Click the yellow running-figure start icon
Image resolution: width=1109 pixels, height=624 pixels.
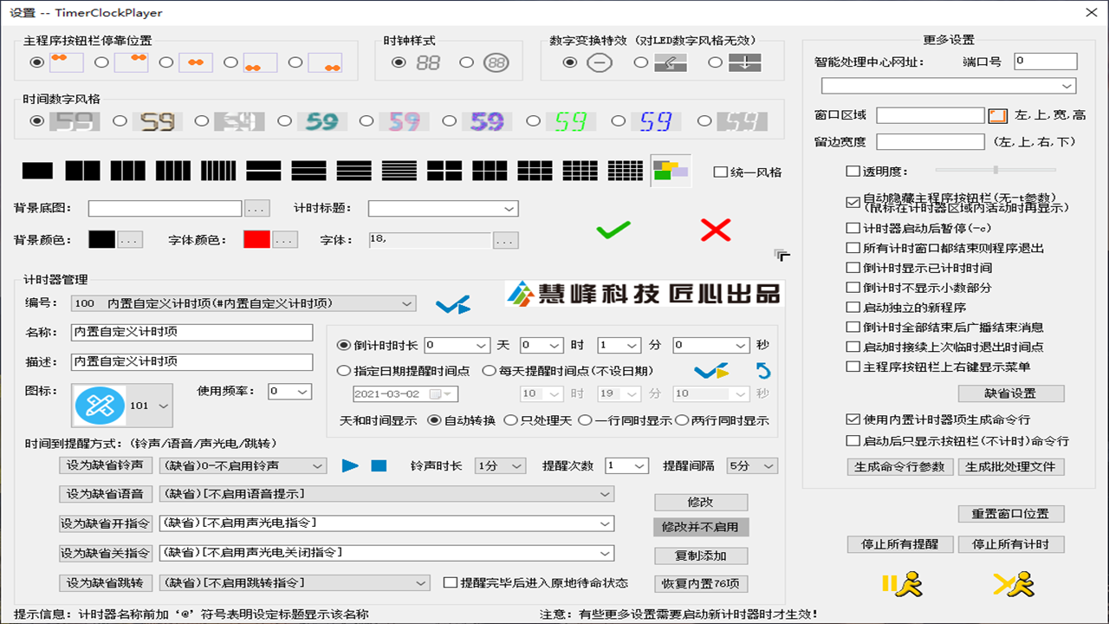(x=1014, y=585)
